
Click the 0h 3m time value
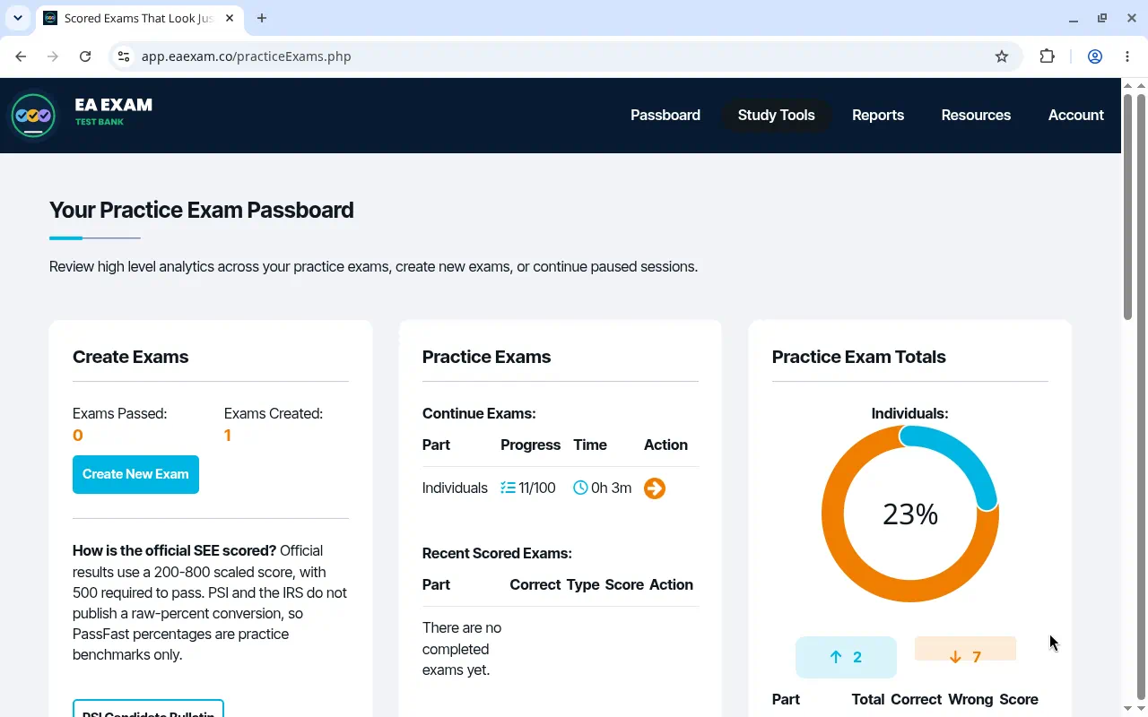tap(612, 488)
